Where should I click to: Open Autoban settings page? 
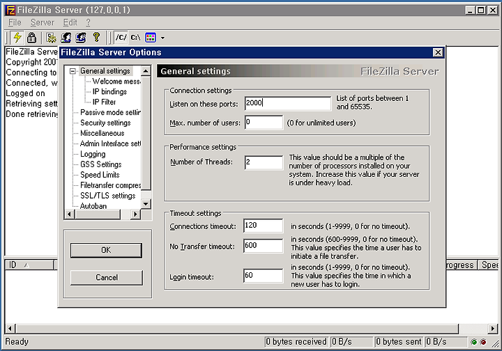coord(93,206)
